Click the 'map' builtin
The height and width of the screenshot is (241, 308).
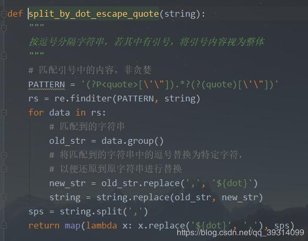pyautogui.click(x=73, y=226)
